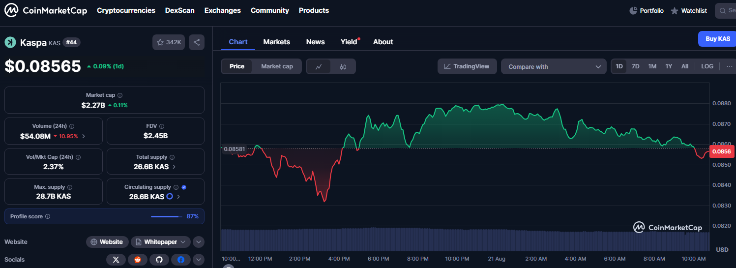
Task: Switch to the News tab
Action: click(315, 42)
